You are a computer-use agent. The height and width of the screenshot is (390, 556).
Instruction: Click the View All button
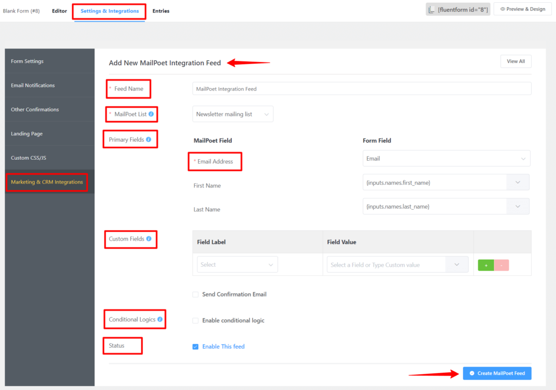[515, 61]
